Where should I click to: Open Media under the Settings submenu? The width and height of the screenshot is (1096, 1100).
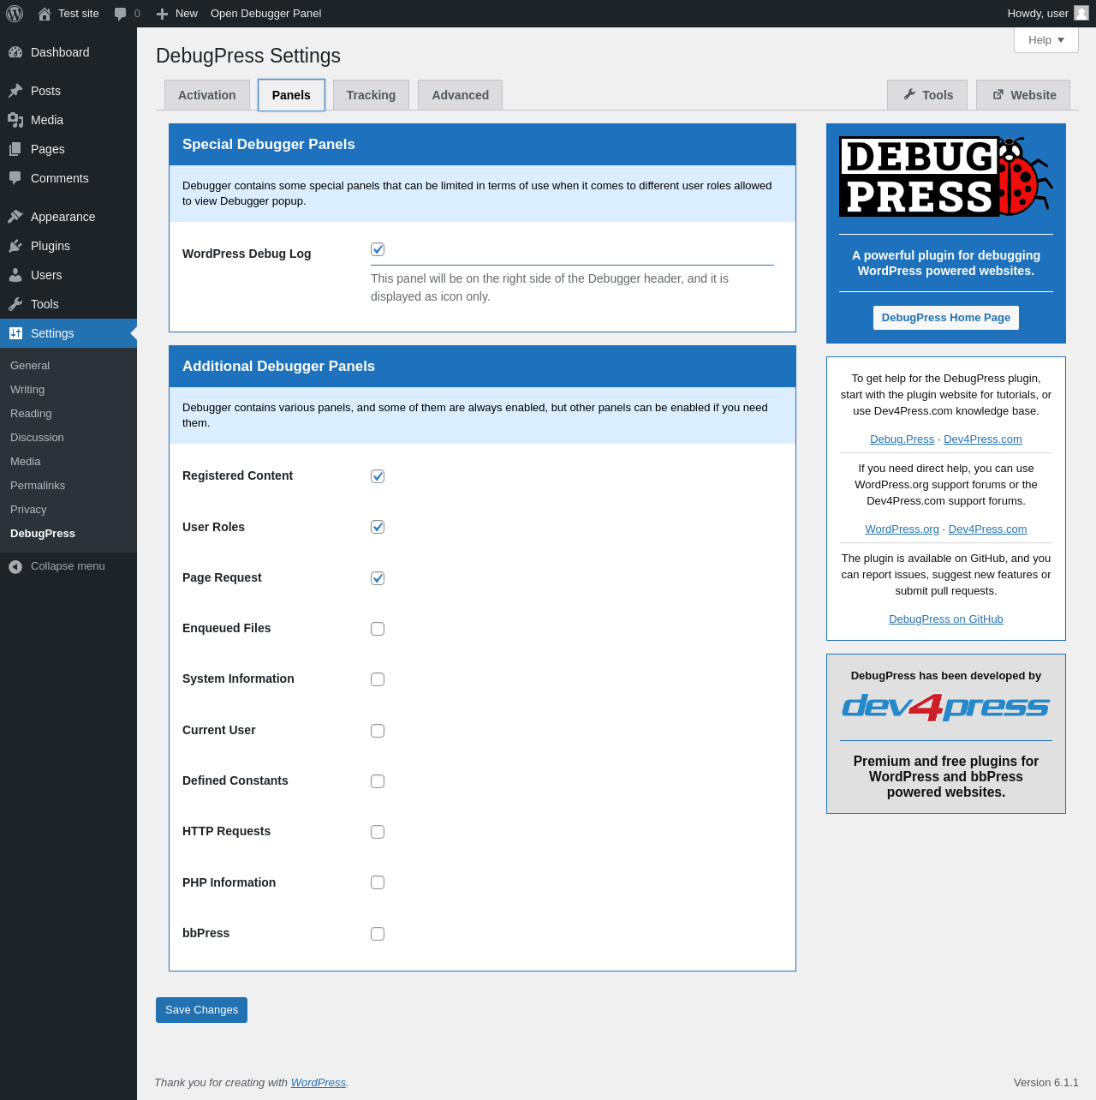[x=68, y=461]
